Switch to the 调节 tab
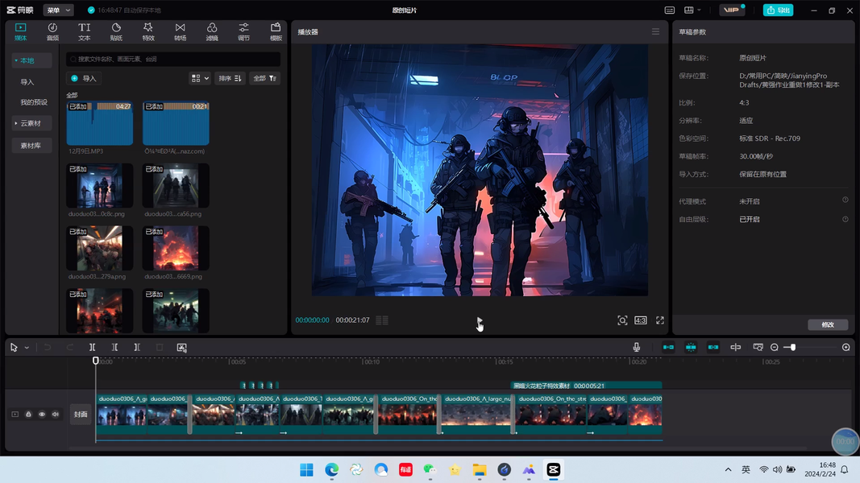Viewport: 860px width, 483px height. pyautogui.click(x=243, y=31)
